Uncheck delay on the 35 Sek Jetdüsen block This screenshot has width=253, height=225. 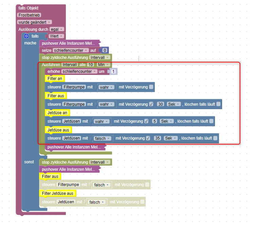point(148,138)
